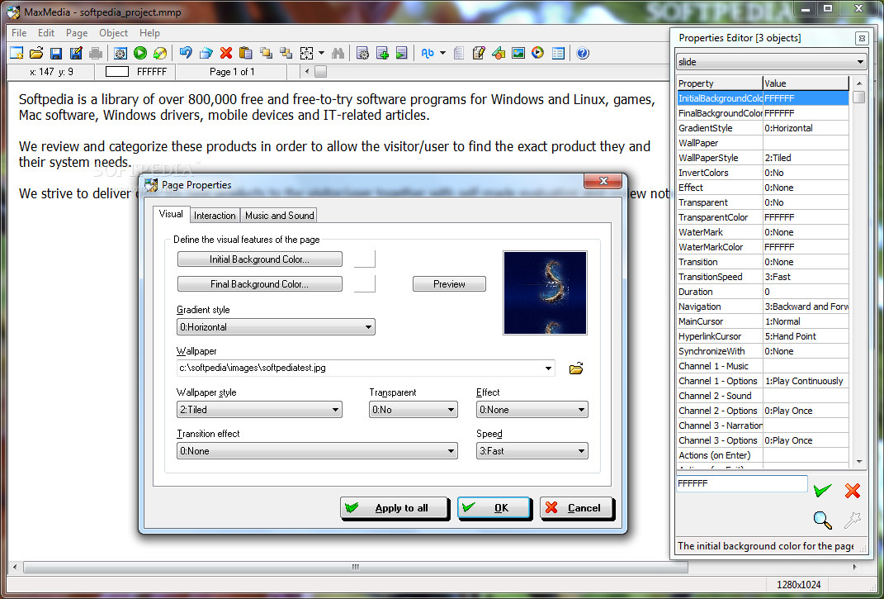Click the Cancel button
The image size is (884, 599).
(x=576, y=507)
